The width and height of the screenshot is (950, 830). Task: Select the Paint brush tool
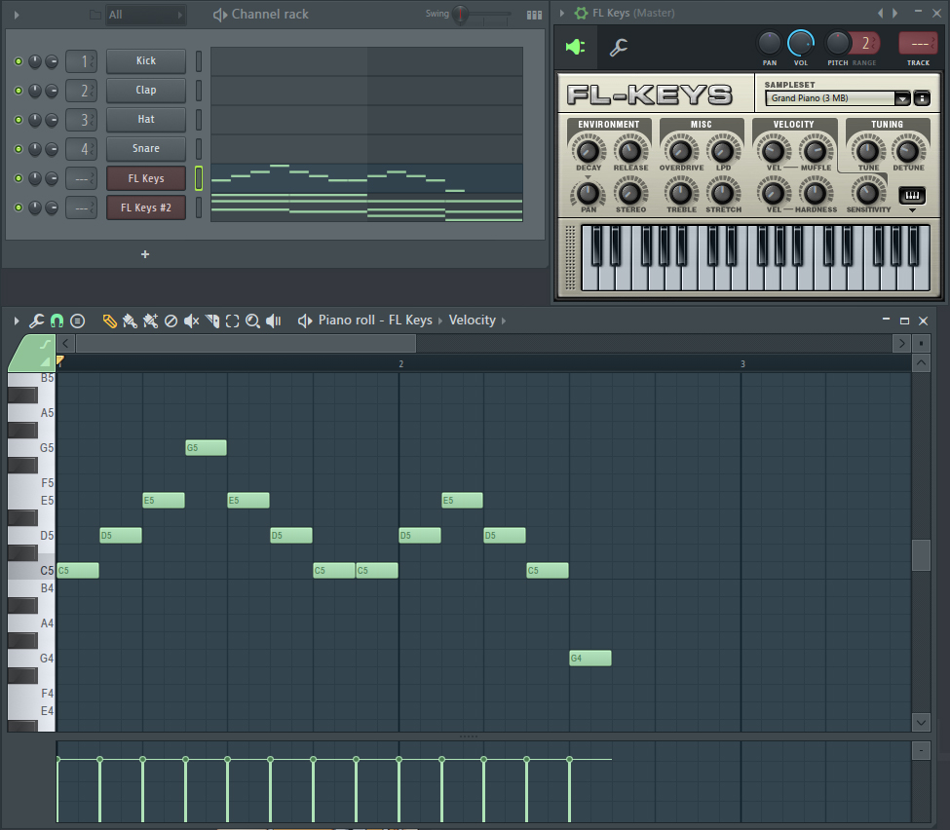click(x=130, y=321)
